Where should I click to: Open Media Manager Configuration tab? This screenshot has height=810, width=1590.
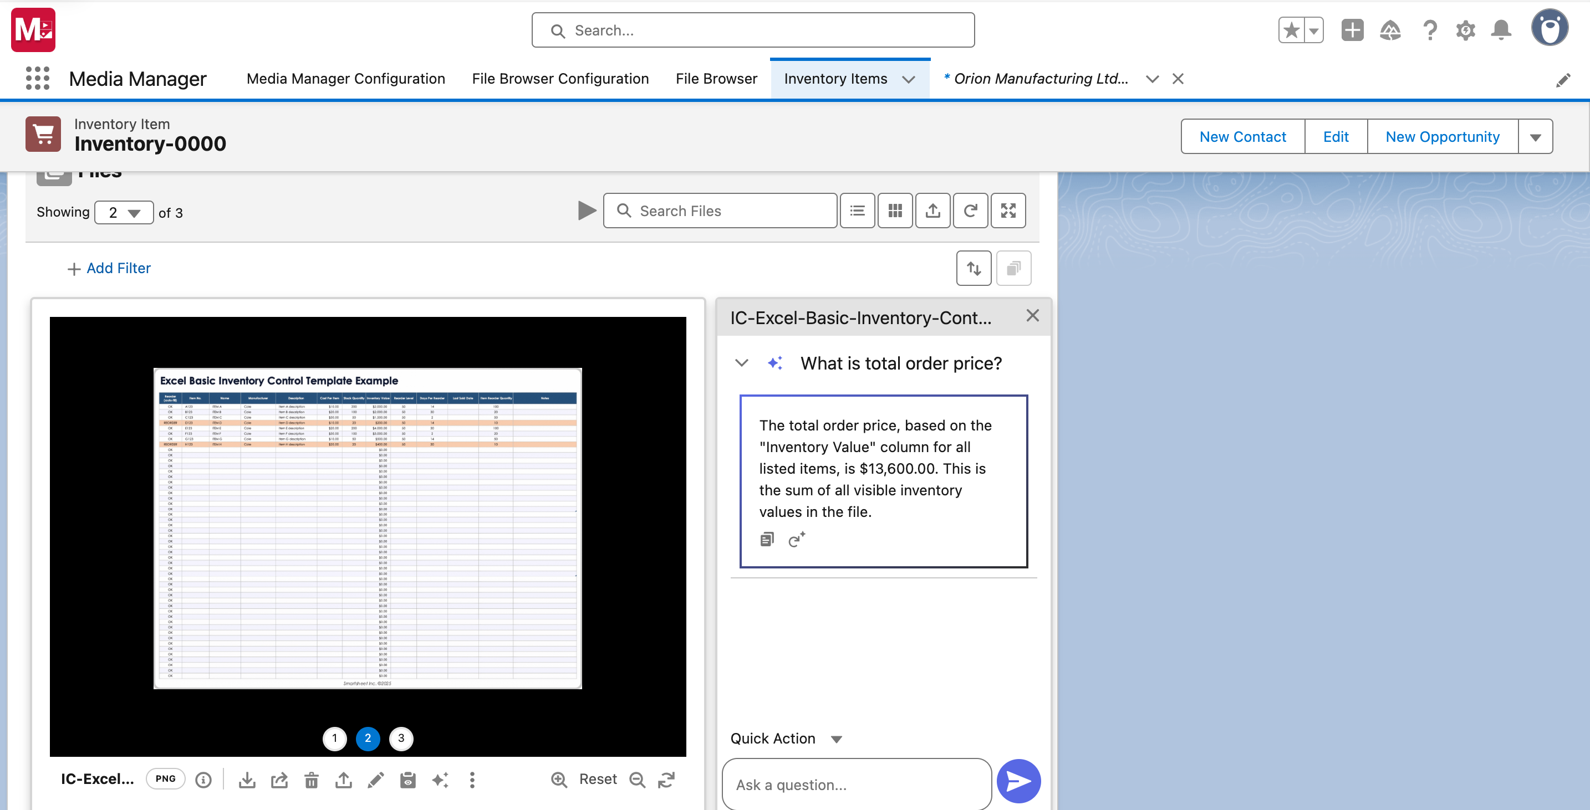[345, 79]
